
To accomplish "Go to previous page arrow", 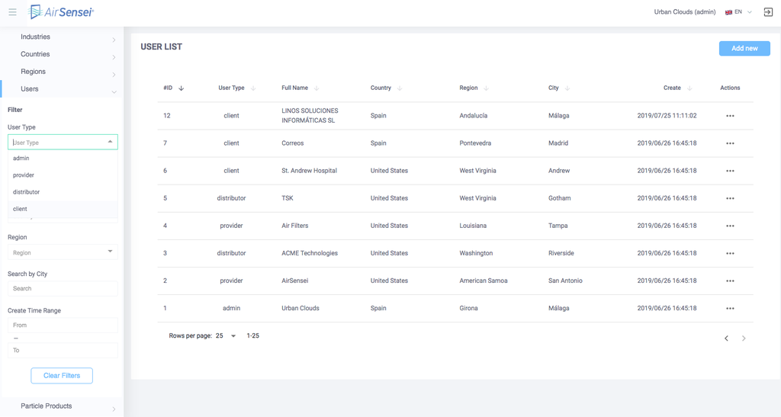I will [x=726, y=338].
